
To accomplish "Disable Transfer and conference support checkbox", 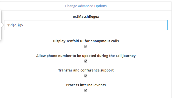I will point(86,76).
